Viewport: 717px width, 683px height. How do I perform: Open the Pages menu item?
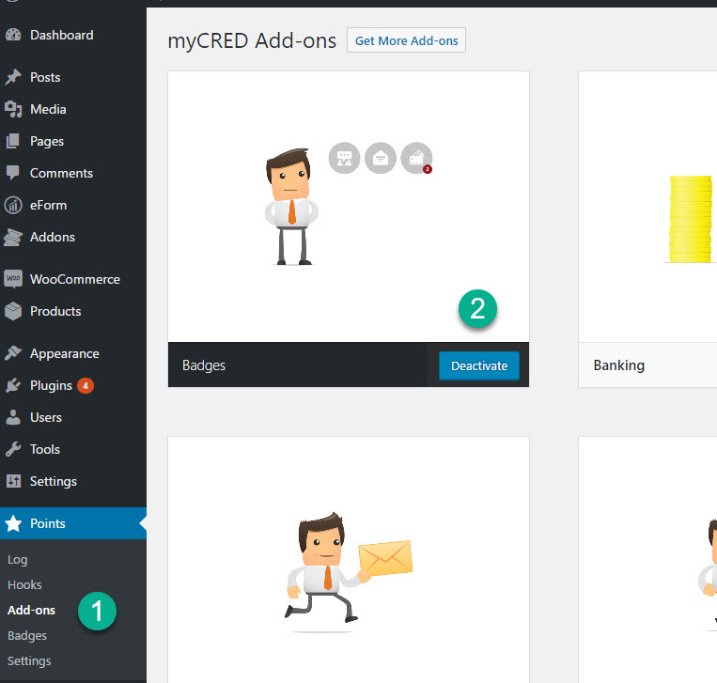click(x=73, y=141)
